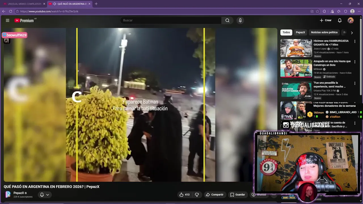The image size is (363, 204).
Task: Click the Crear button
Action: point(326,20)
